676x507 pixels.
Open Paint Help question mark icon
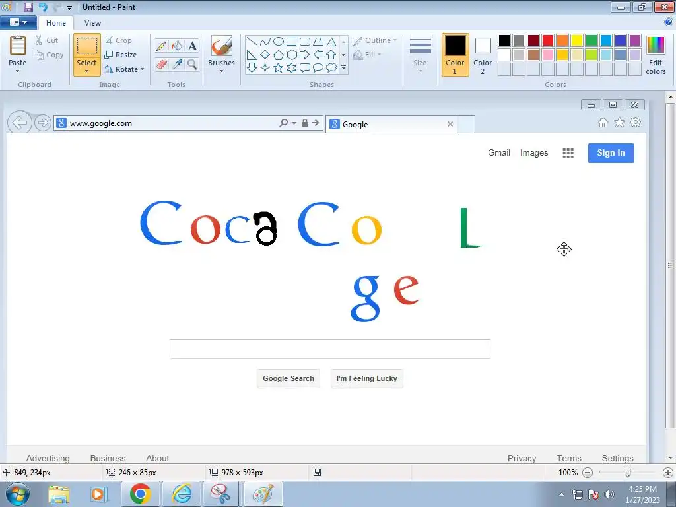tap(669, 22)
